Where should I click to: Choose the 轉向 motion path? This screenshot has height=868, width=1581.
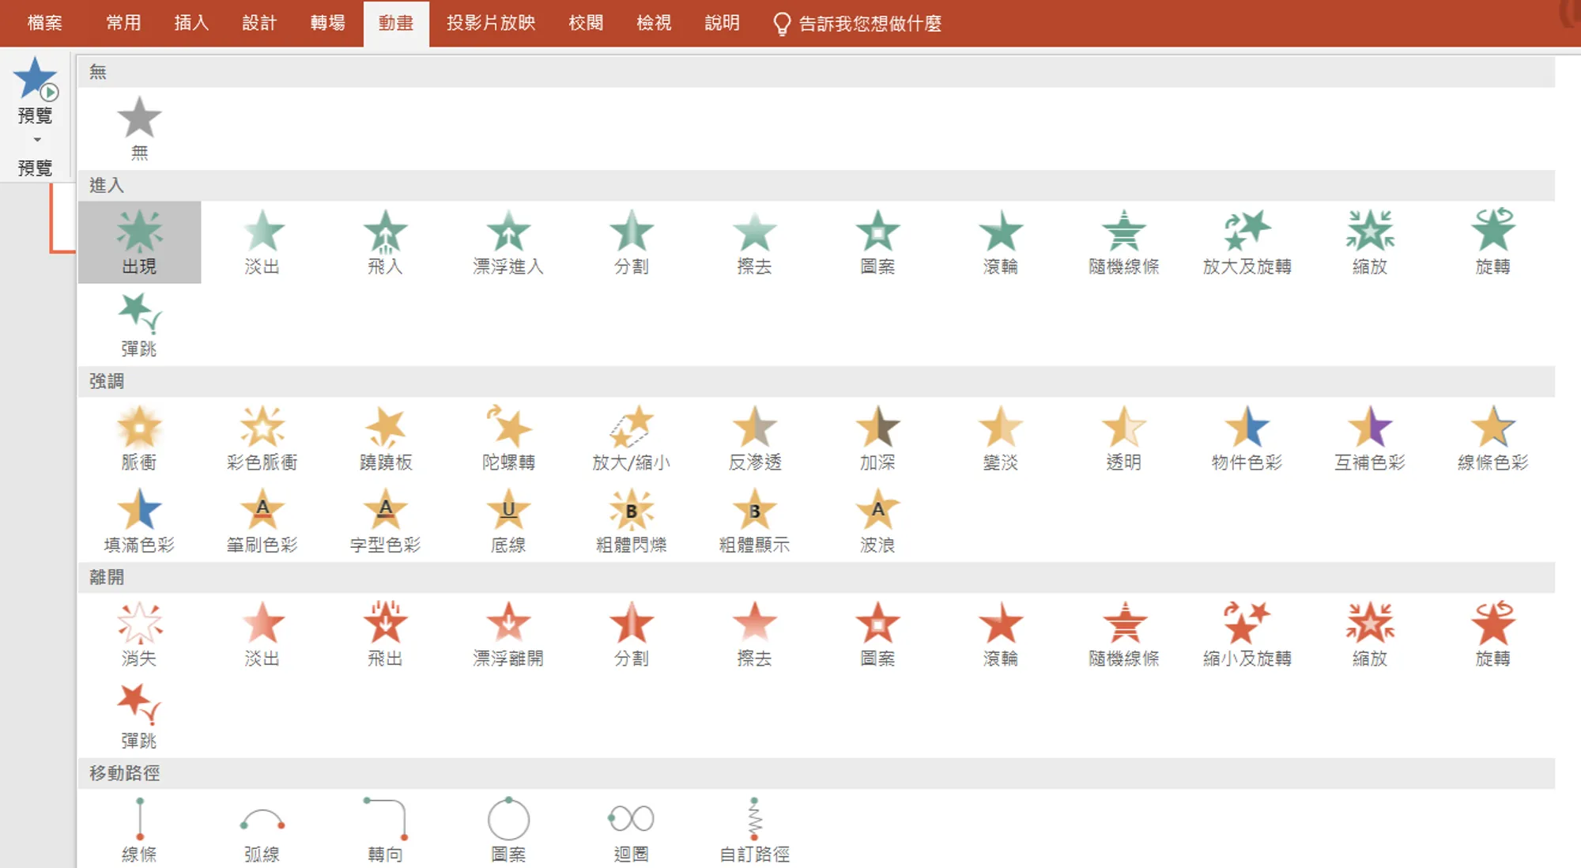(x=385, y=829)
